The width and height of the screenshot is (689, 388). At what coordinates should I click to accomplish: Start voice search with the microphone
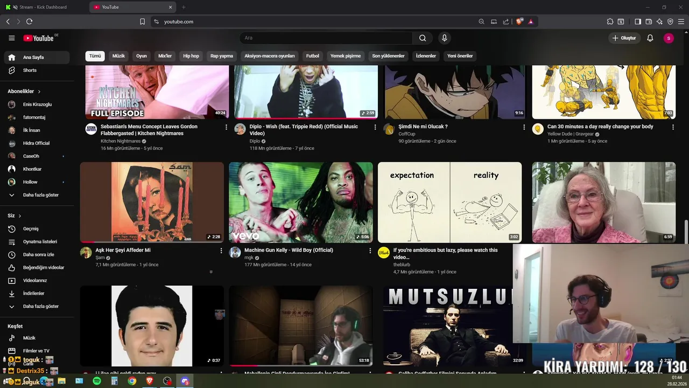444,38
